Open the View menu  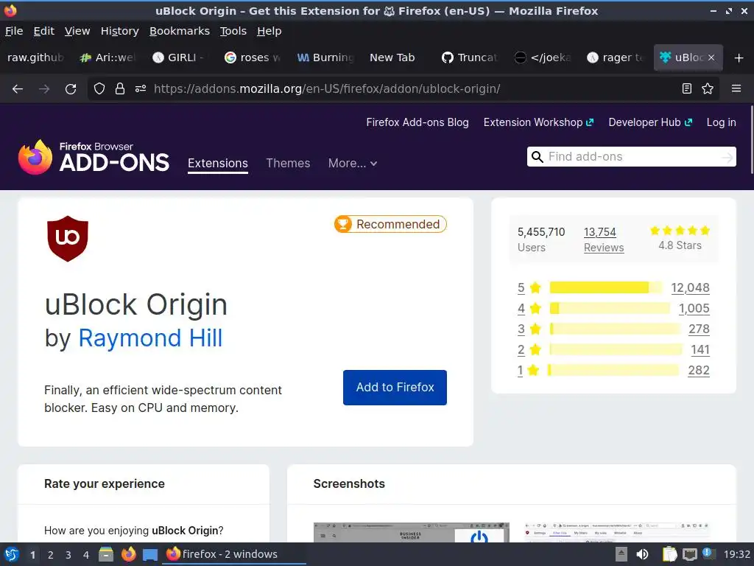coord(77,31)
